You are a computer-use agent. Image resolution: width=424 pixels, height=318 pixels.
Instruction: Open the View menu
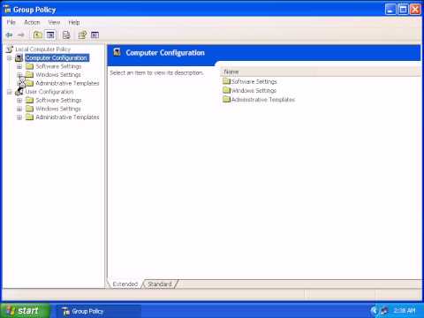(54, 22)
